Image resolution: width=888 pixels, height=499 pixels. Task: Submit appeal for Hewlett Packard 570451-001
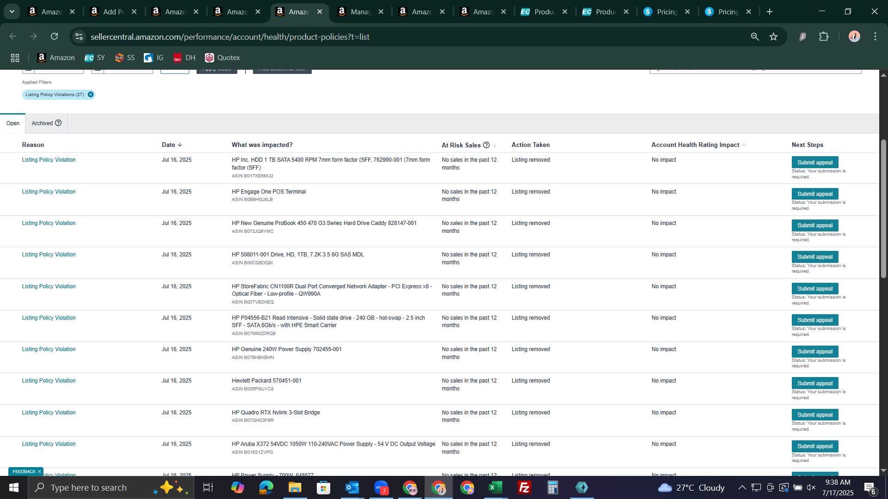coord(814,383)
